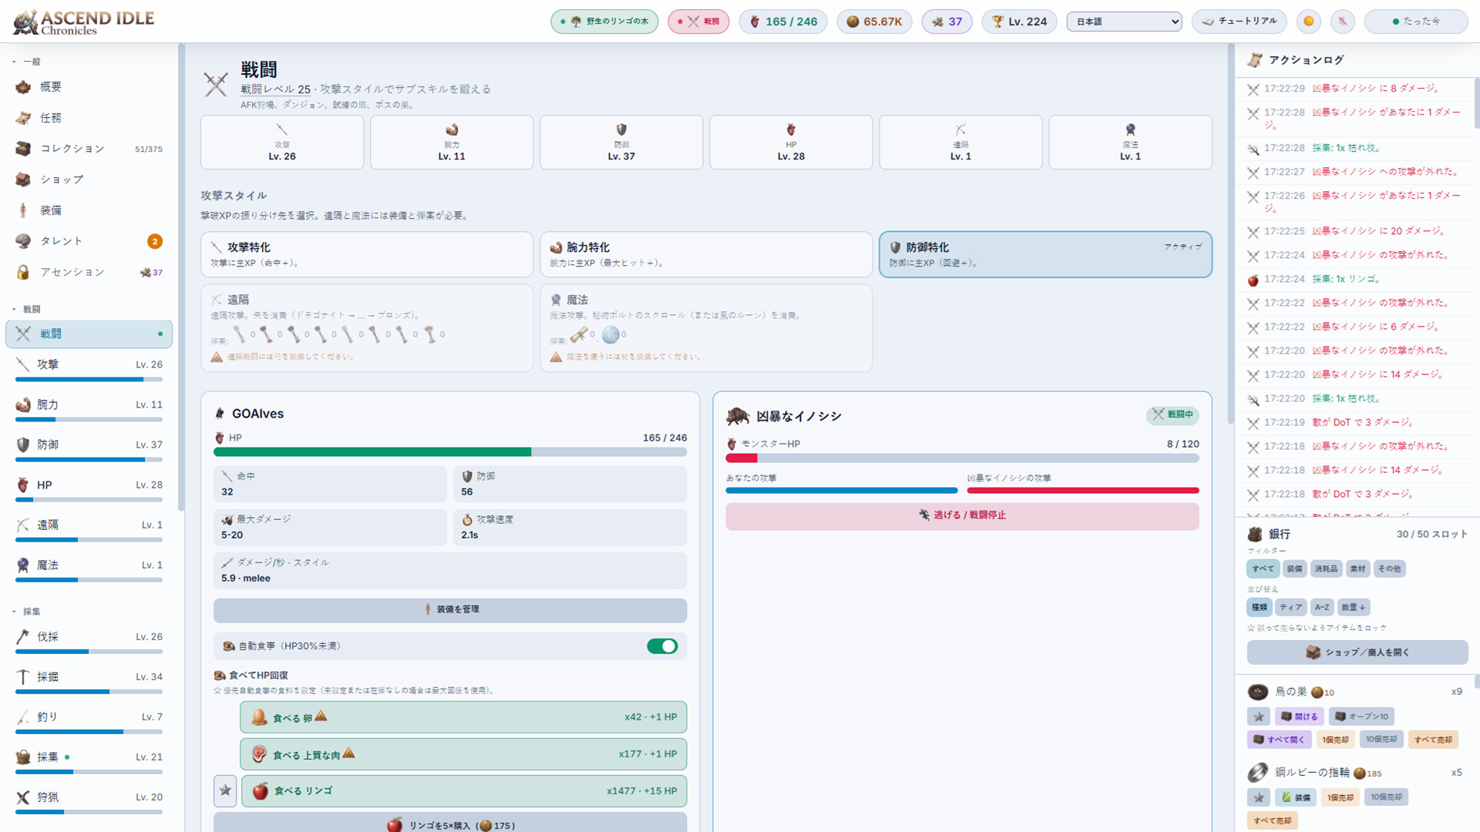1480x832 pixels.
Task: Filter bank by すべて tab
Action: [1263, 569]
